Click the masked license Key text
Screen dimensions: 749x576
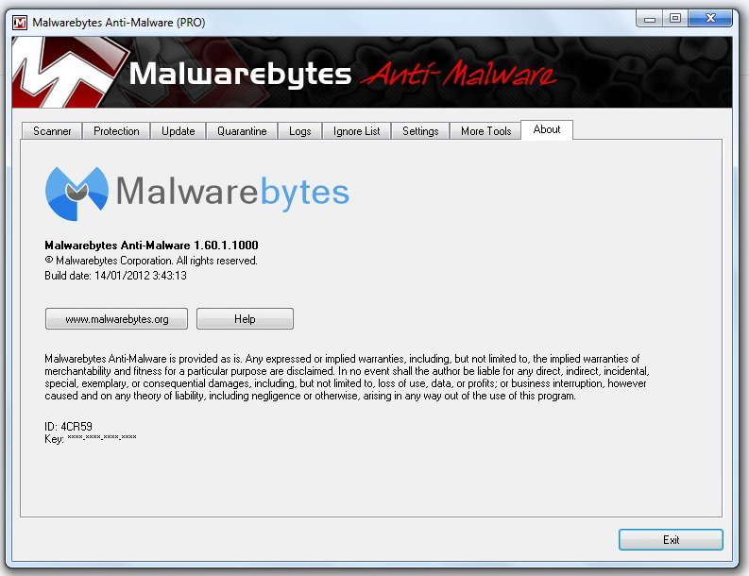click(x=102, y=437)
